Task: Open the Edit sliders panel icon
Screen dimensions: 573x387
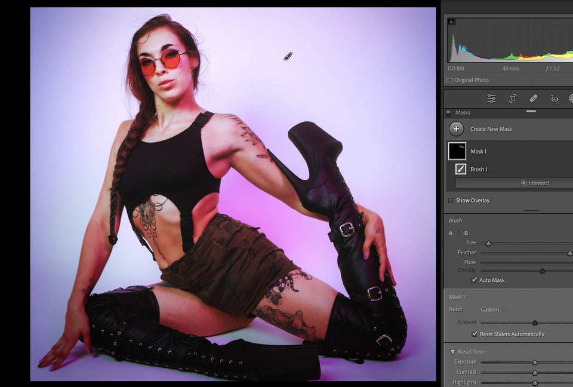Action: tap(491, 99)
